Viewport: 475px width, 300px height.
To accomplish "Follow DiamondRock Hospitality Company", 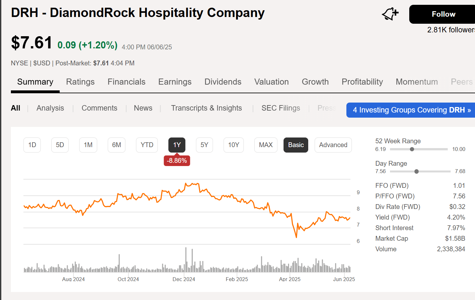I will 444,14.
